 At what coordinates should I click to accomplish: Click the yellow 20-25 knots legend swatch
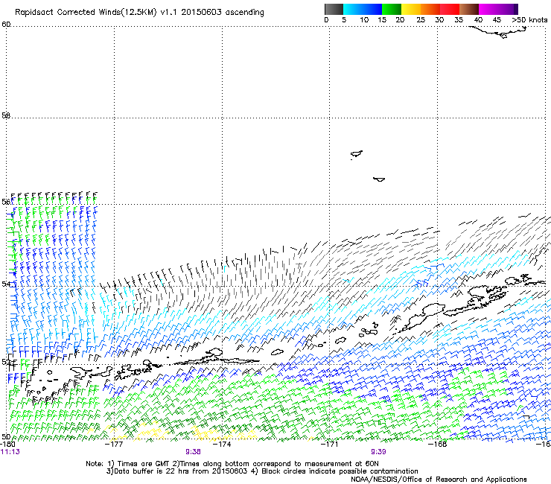[x=411, y=9]
